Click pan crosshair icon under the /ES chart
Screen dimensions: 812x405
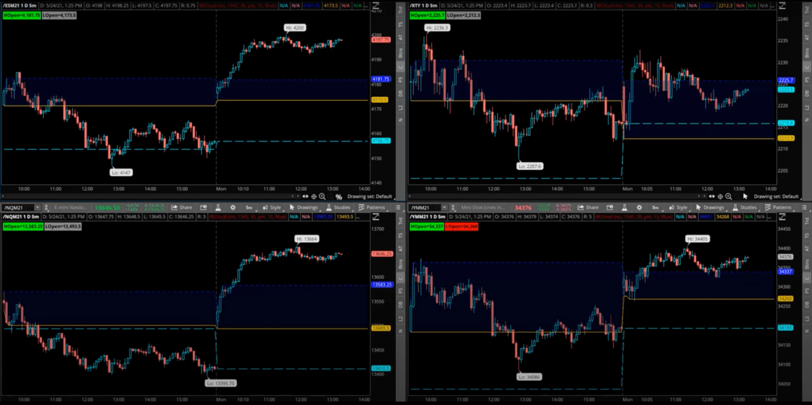click(x=314, y=196)
